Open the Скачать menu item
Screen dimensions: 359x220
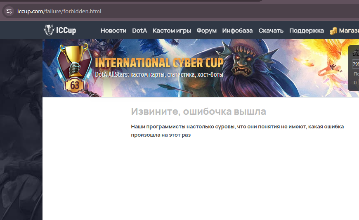tap(271, 31)
